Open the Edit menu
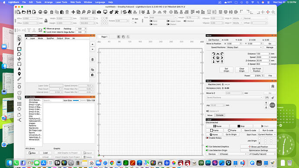The image size is (299, 168). click(31, 2)
